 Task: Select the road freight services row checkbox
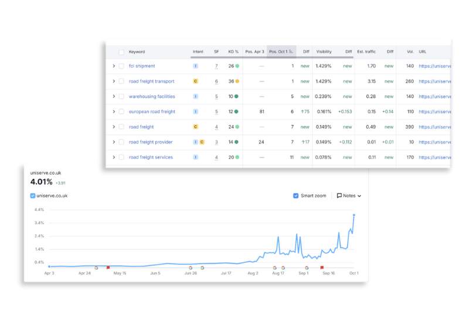[121, 157]
